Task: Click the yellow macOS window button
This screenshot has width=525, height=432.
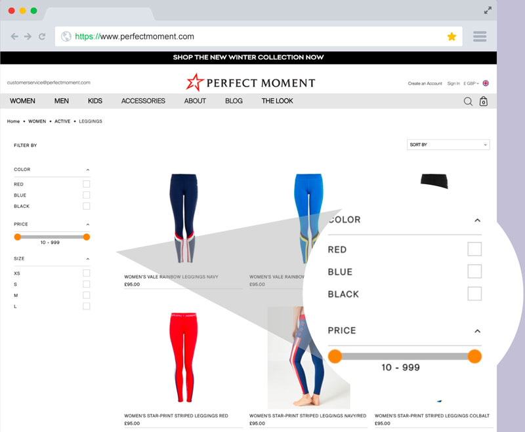Action: click(23, 10)
